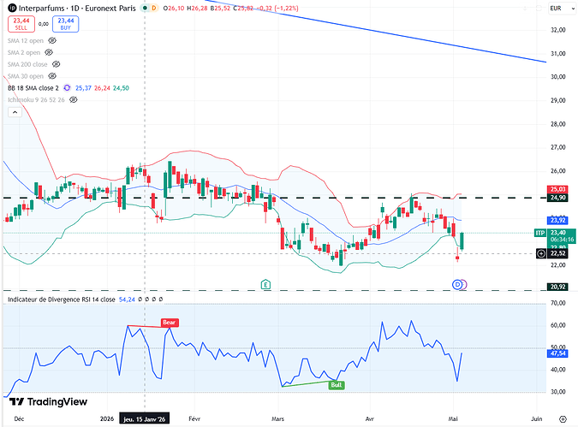This screenshot has height=427, width=578.
Task: Select the SMA 30 open legend text
Action: (x=26, y=76)
